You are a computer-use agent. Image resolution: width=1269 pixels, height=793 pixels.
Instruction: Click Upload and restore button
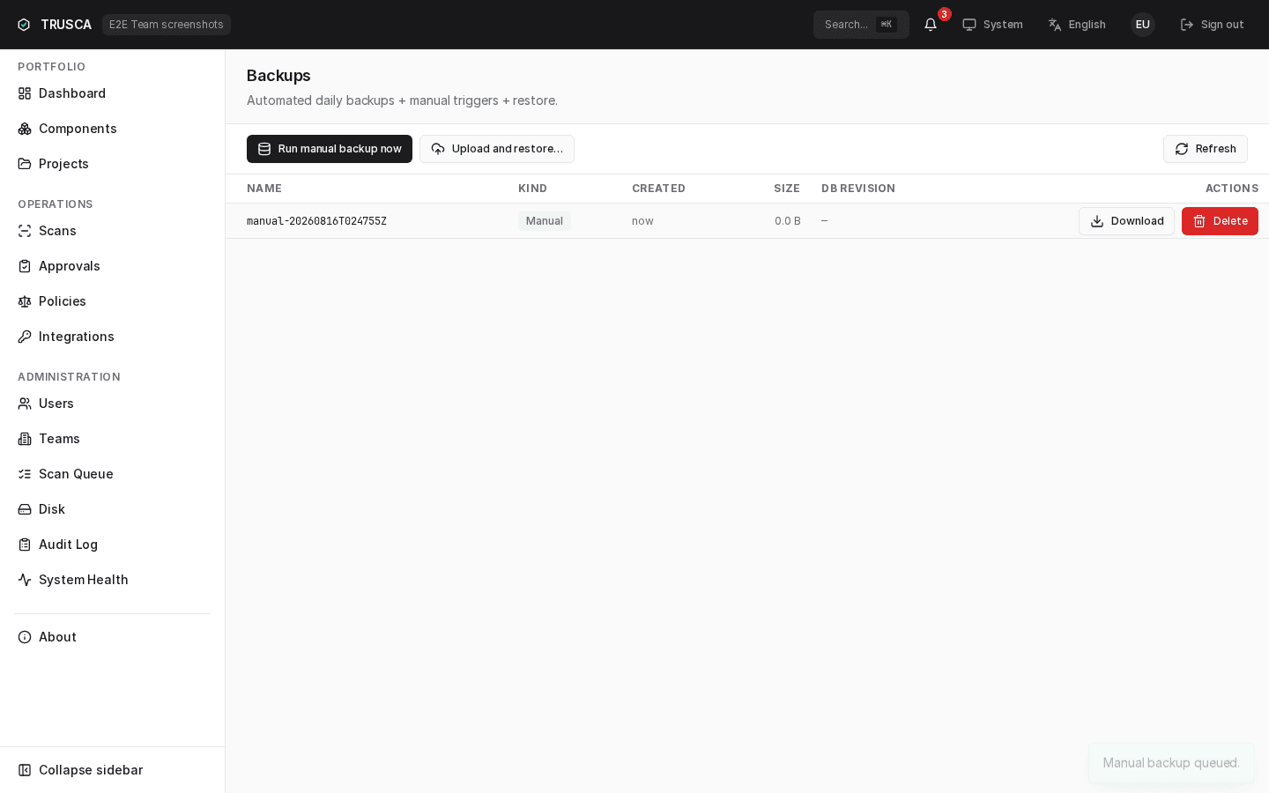[x=497, y=149]
